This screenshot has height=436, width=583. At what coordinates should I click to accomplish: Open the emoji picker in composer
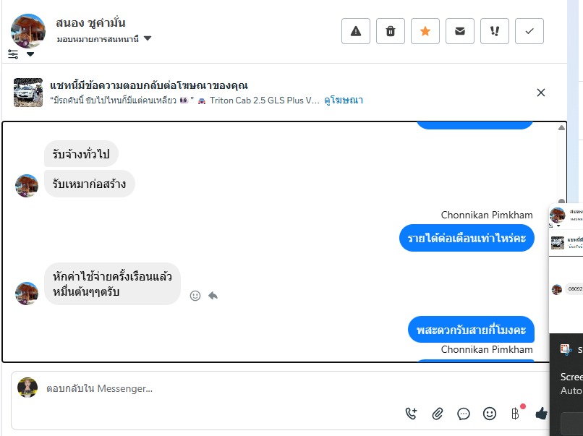490,414
